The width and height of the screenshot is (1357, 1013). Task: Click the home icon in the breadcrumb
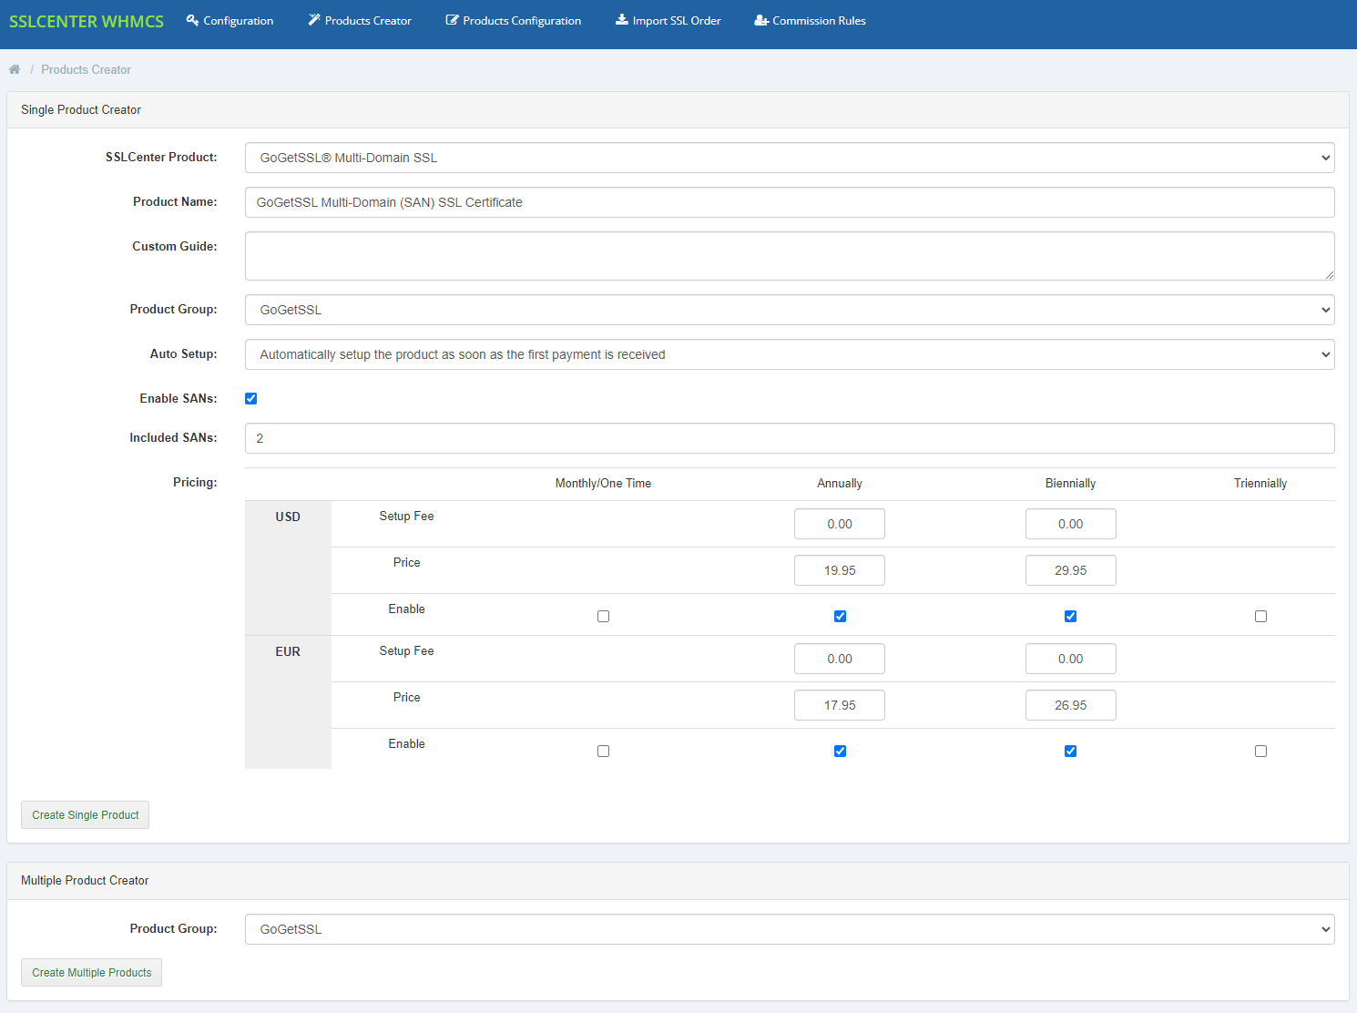click(x=15, y=69)
